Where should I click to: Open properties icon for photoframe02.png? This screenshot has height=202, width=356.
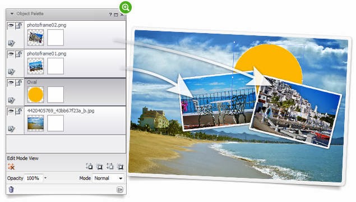click(11, 43)
